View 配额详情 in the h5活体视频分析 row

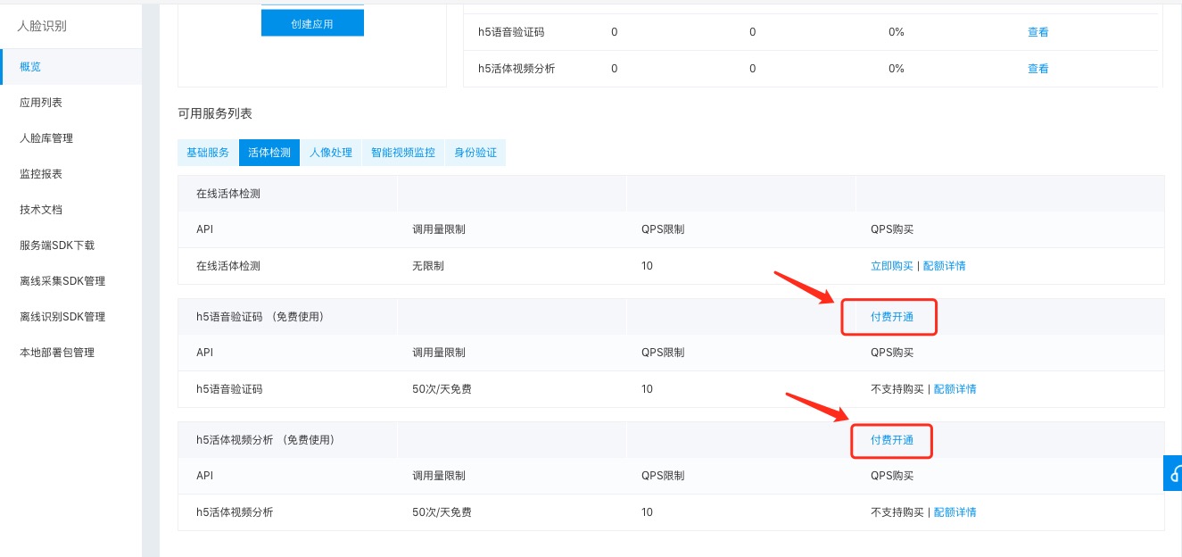pyautogui.click(x=955, y=512)
